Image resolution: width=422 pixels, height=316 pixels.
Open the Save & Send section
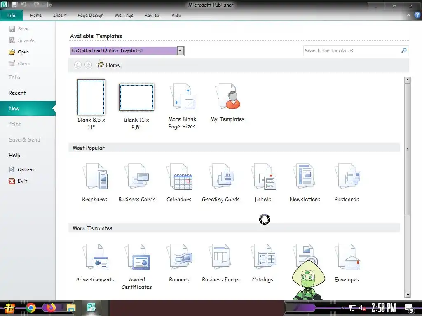(24, 140)
